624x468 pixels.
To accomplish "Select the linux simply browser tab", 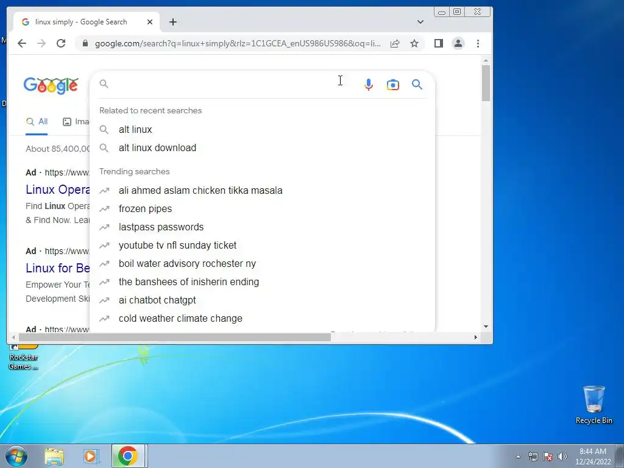I will 82,22.
